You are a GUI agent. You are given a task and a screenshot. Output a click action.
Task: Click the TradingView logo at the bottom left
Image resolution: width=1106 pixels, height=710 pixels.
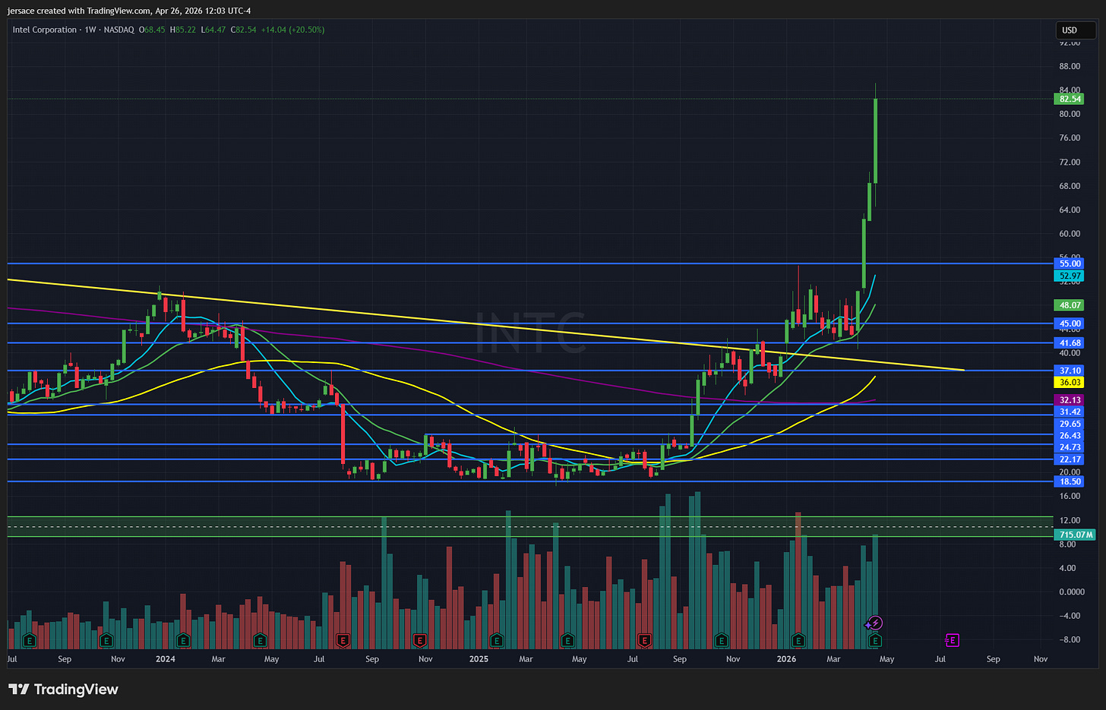coord(64,689)
